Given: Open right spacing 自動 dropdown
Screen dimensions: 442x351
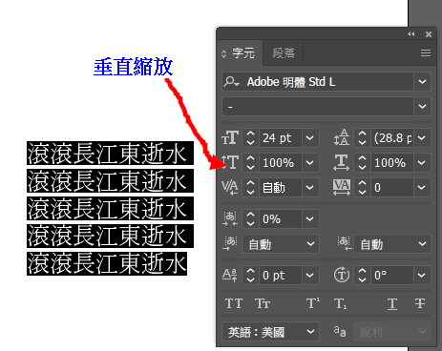Looking at the screenshot, I should (x=422, y=244).
